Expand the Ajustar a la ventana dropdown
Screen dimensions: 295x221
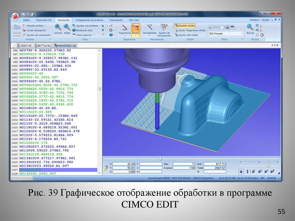[x=100, y=26]
